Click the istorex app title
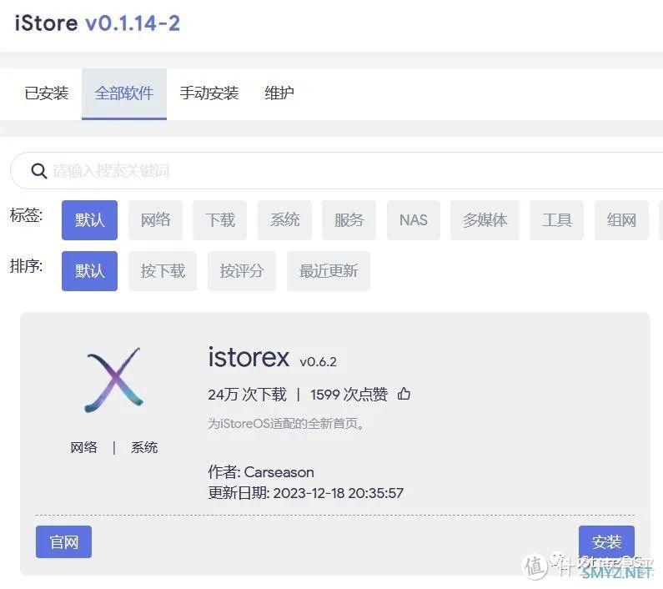Screen dimensions: 663x589 (x=249, y=358)
